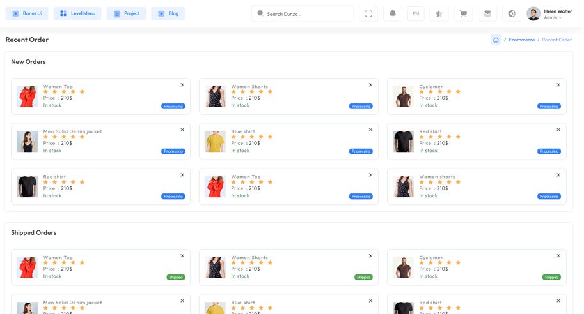Viewport: 584px width, 314px height.
Task: Click the fullscreen toggle icon
Action: coord(368,13)
